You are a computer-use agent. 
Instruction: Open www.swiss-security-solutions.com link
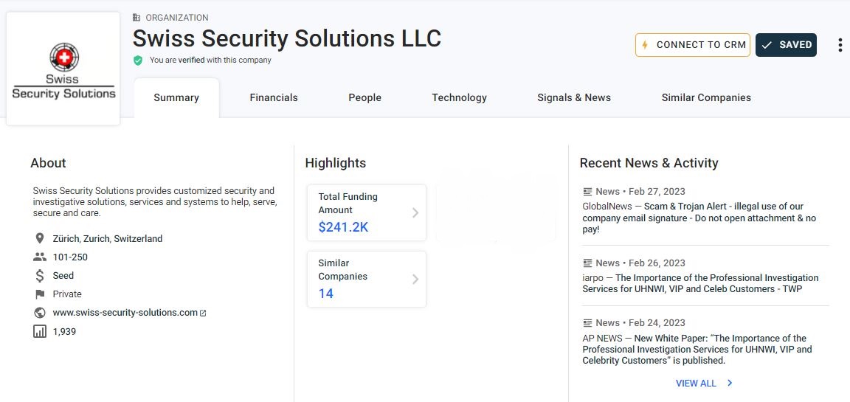pyautogui.click(x=125, y=313)
